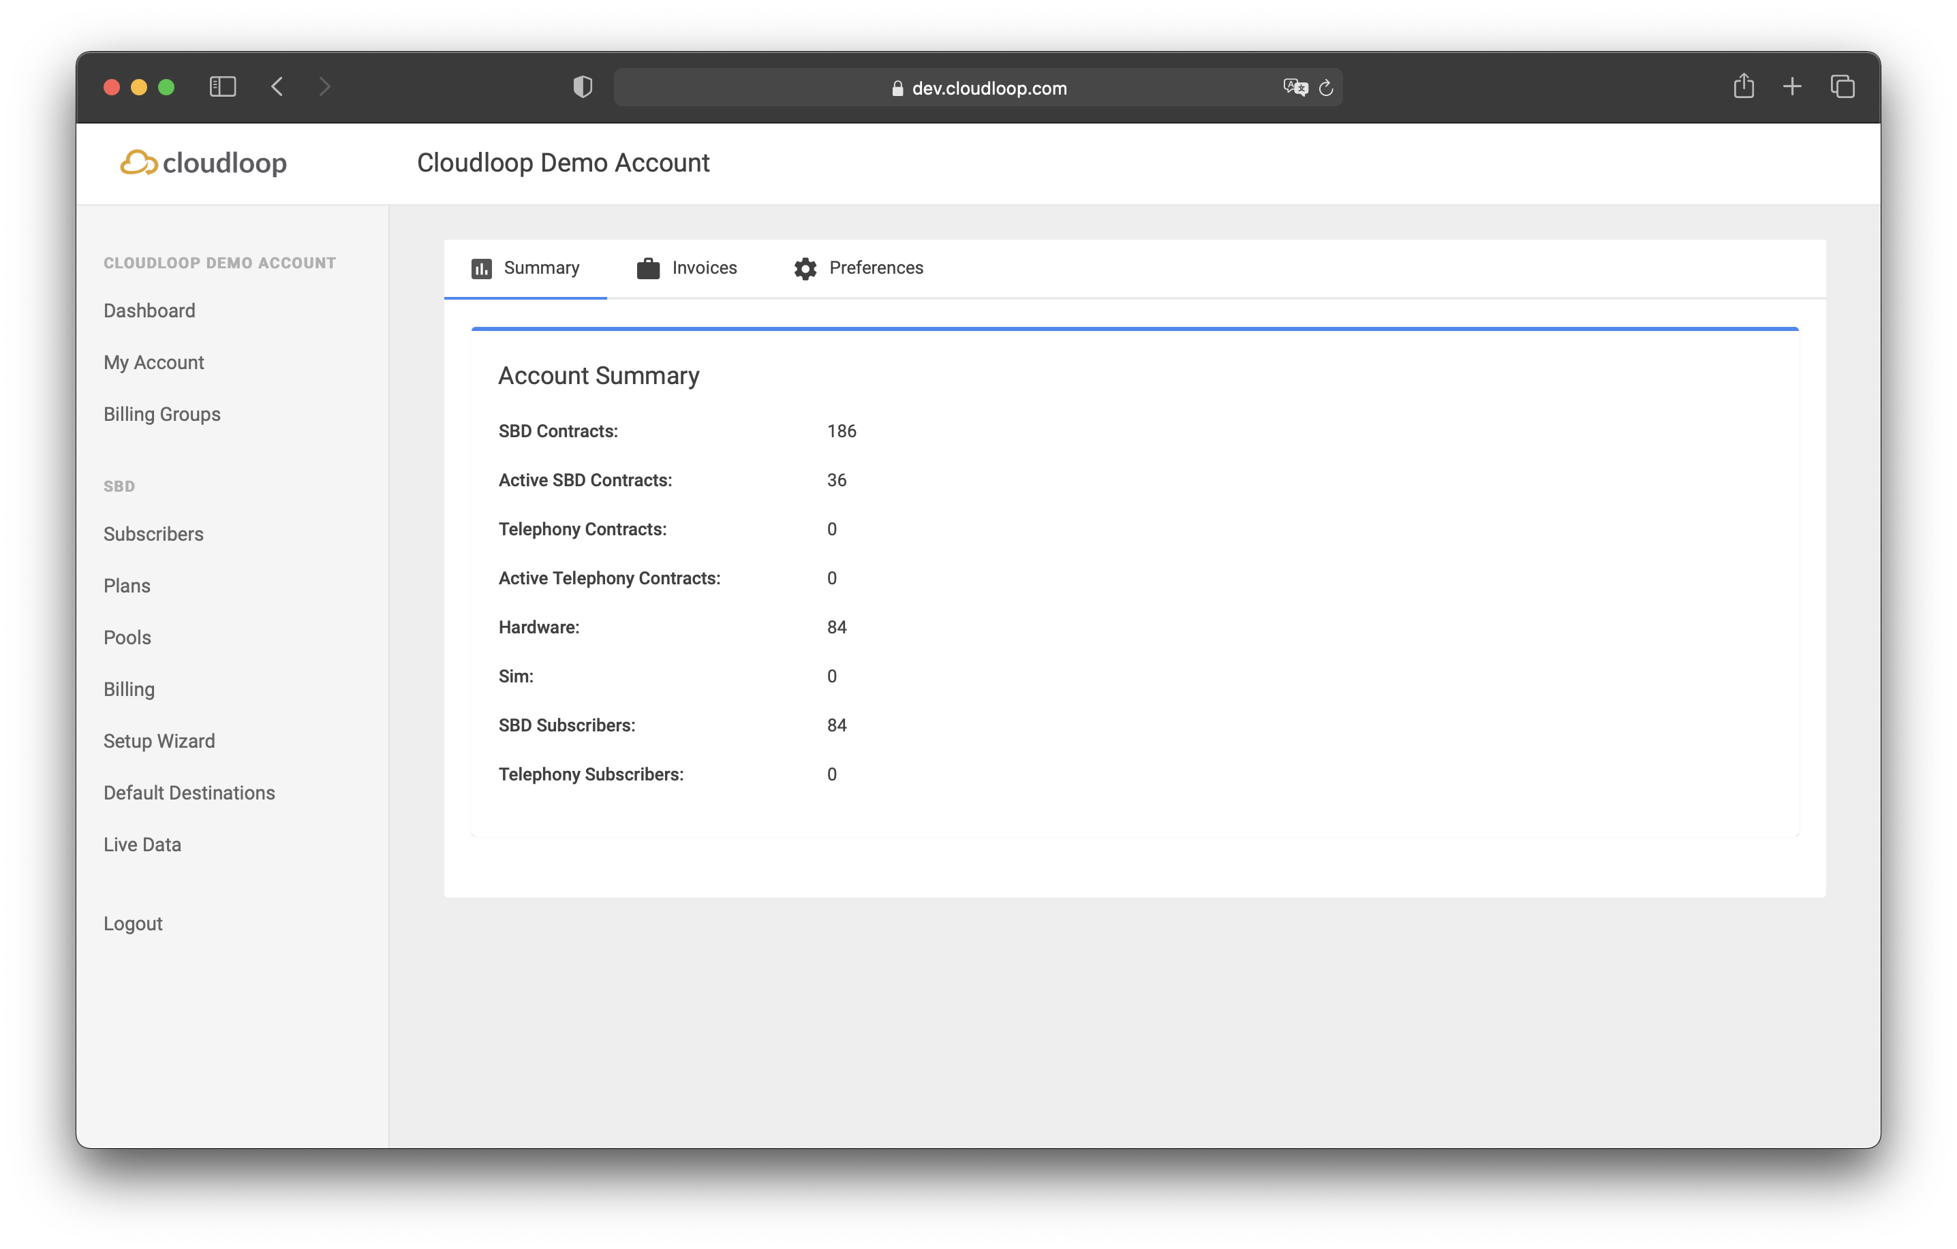Open the Subscribers page
Viewport: 1957px width, 1249px height.
tap(153, 533)
